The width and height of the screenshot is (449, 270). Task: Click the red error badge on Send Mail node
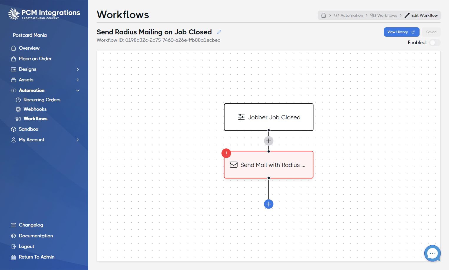coord(226,153)
